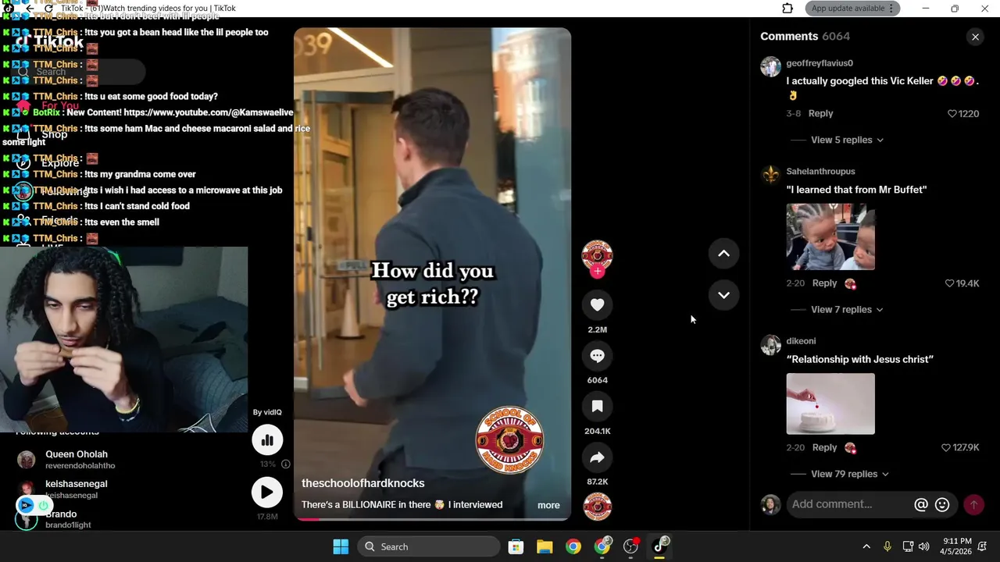
Task: Open comments via the speech bubble icon
Action: (597, 356)
